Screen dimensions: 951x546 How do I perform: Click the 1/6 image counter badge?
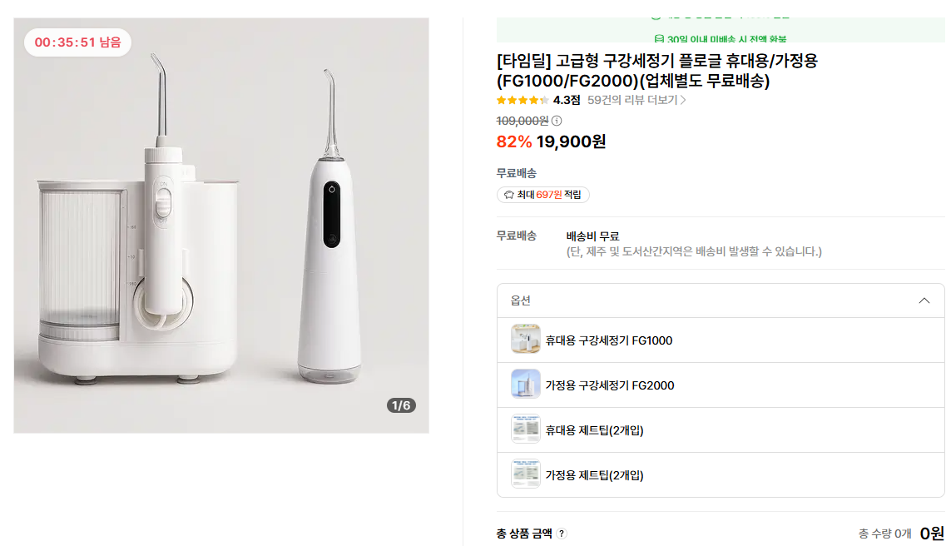[401, 405]
